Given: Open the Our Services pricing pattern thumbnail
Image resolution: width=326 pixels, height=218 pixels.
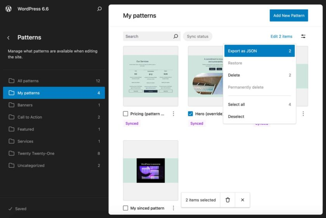Looking at the screenshot, I should (151, 76).
